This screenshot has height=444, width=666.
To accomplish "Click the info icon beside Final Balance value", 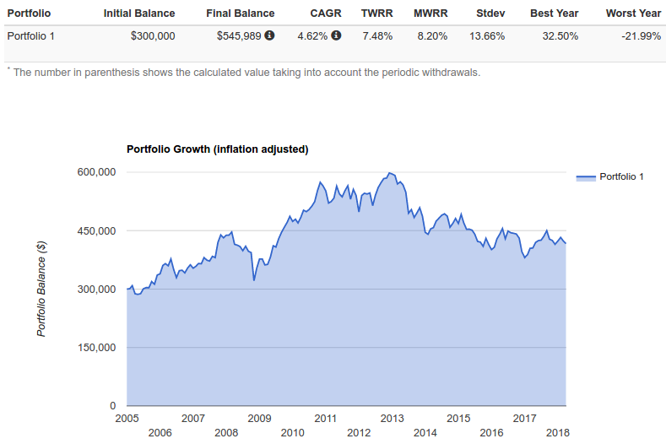I will click(269, 35).
